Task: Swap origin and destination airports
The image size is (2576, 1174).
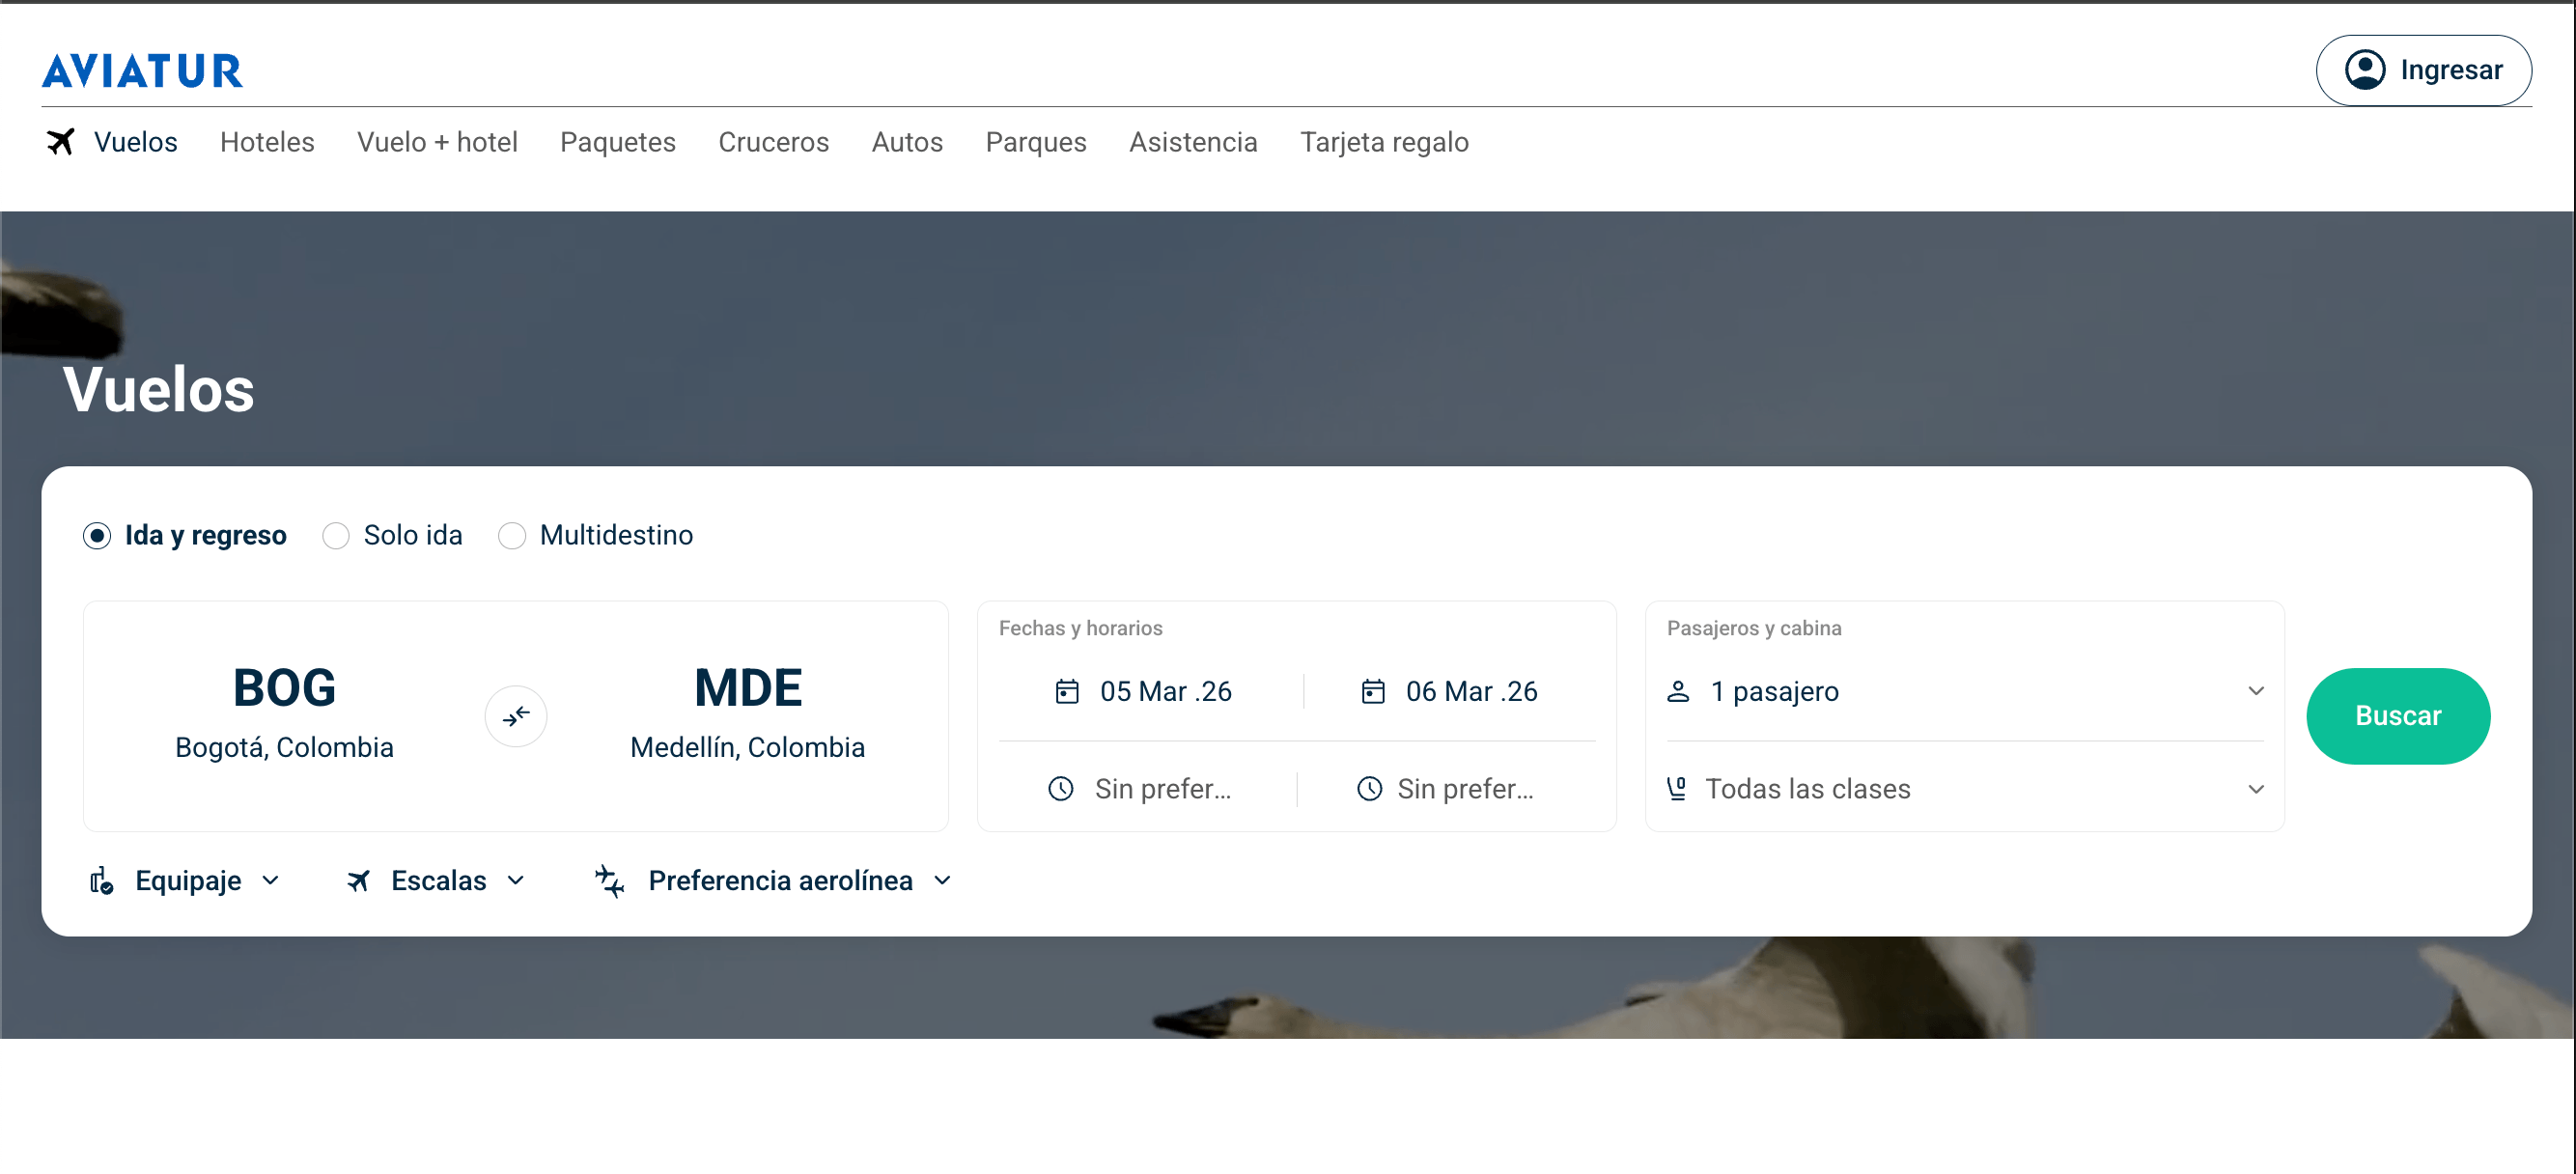Action: pyautogui.click(x=516, y=716)
